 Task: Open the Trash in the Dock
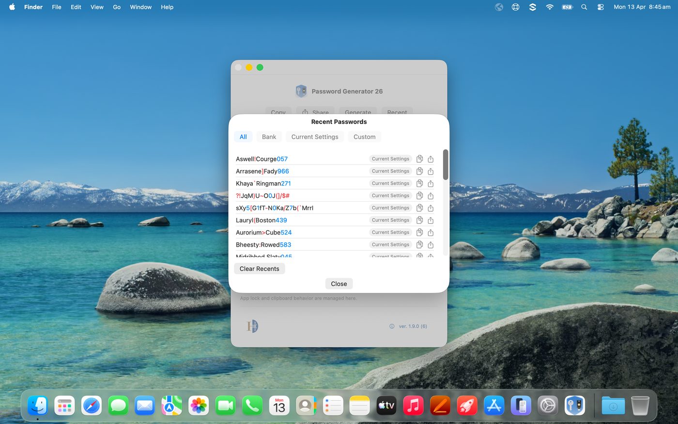640,405
